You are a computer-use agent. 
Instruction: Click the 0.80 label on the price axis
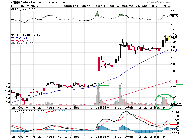click(x=174, y=78)
